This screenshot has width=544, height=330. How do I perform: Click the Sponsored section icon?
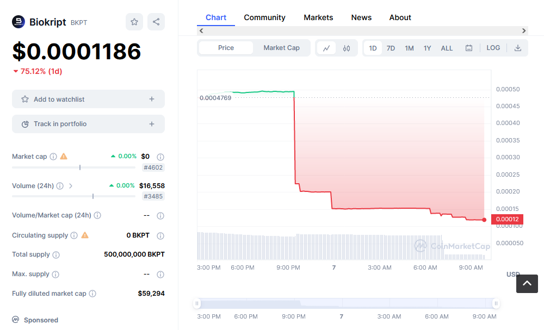pos(16,320)
